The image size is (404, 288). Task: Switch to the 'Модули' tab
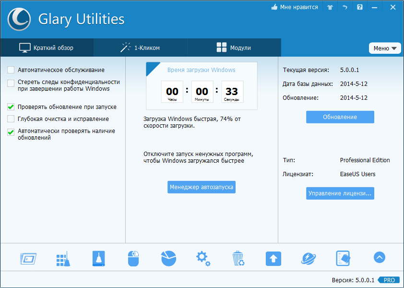(234, 48)
